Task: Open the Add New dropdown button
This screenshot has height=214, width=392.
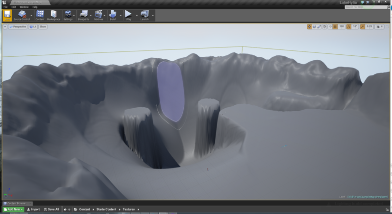Action: [13, 210]
